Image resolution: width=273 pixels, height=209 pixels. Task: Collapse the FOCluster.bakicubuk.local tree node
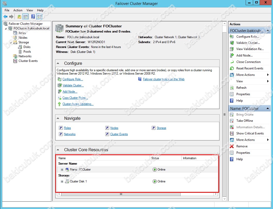[x=6, y=28]
